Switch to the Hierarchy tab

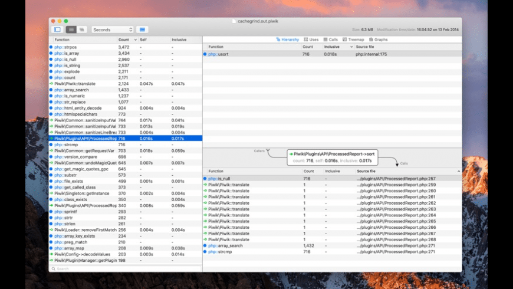coord(288,40)
